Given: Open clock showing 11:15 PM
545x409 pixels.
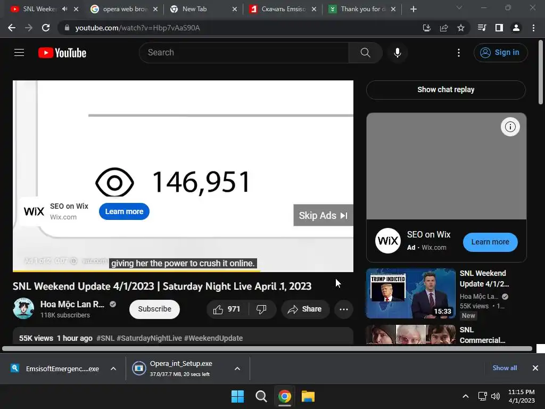Looking at the screenshot, I should 522,396.
